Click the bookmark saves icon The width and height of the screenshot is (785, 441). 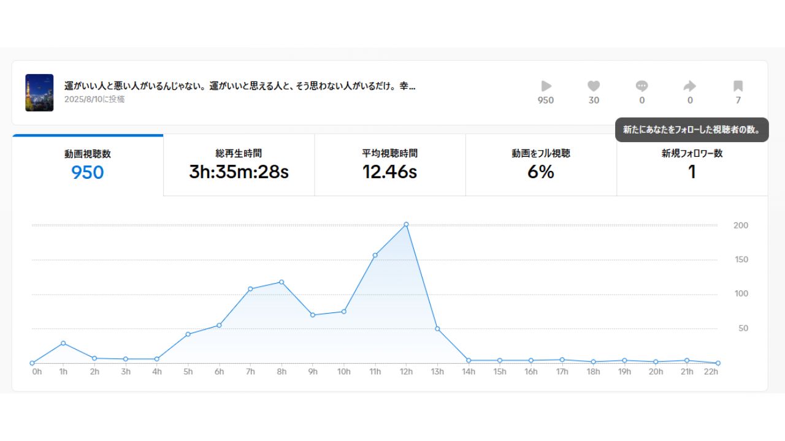click(738, 86)
